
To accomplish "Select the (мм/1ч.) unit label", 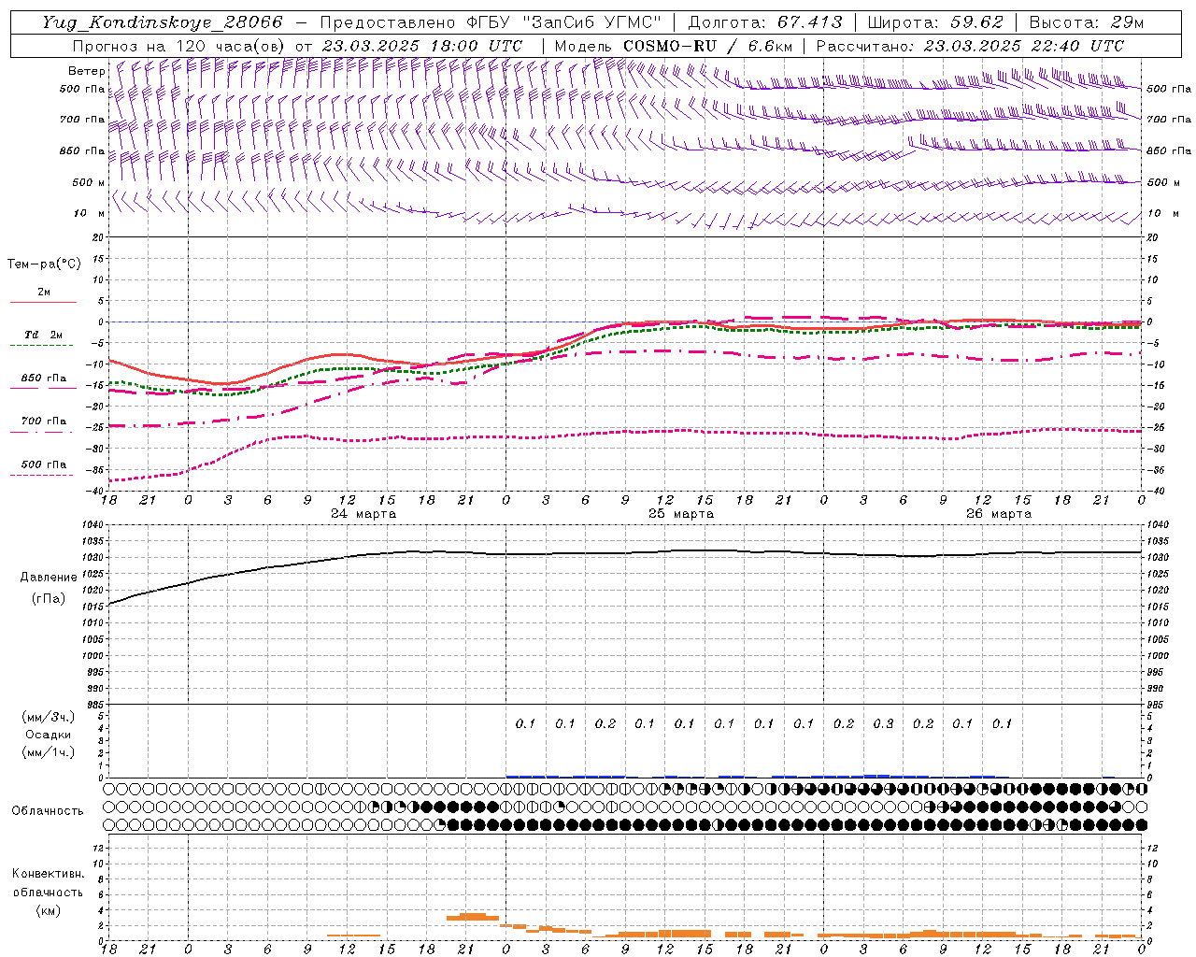I will click(49, 752).
